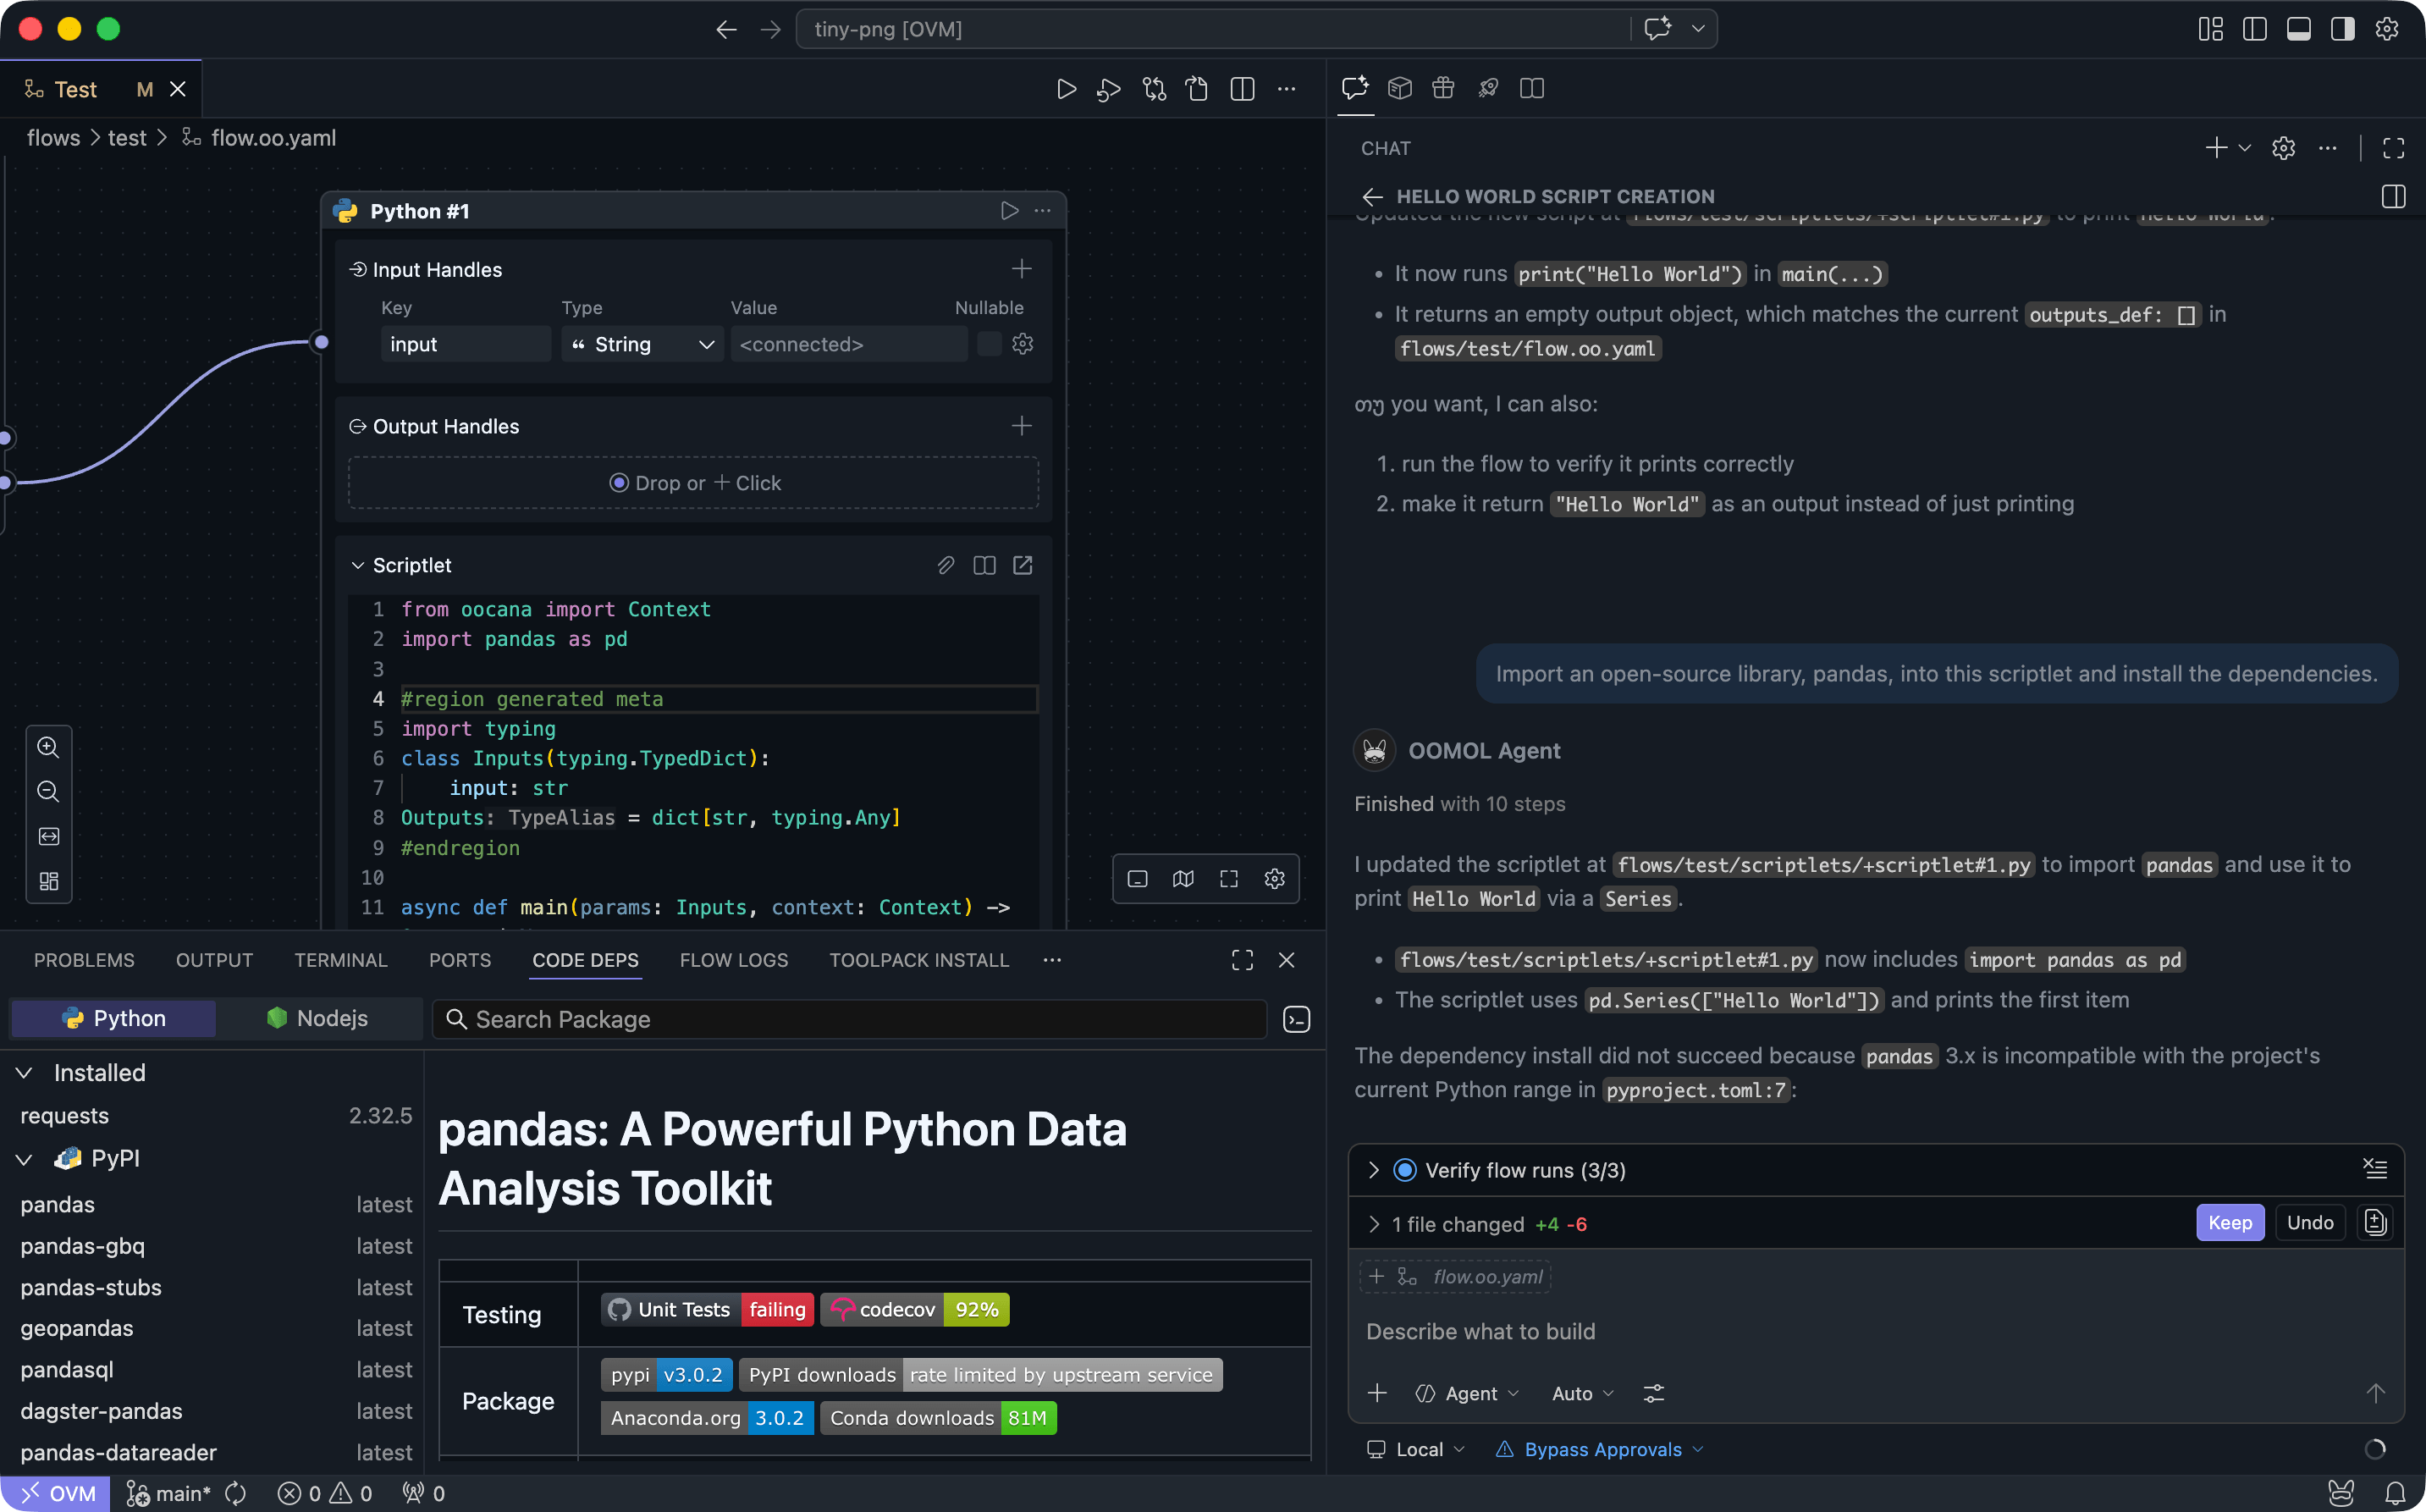This screenshot has width=2426, height=1512.
Task: Add a new input handle
Action: coord(1022,269)
